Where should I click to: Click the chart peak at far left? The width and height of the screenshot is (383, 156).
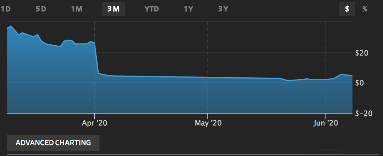(11, 26)
